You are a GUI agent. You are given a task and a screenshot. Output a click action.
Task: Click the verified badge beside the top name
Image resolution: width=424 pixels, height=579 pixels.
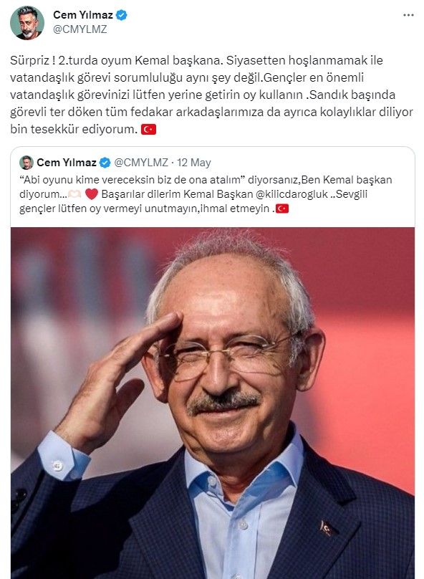[122, 15]
